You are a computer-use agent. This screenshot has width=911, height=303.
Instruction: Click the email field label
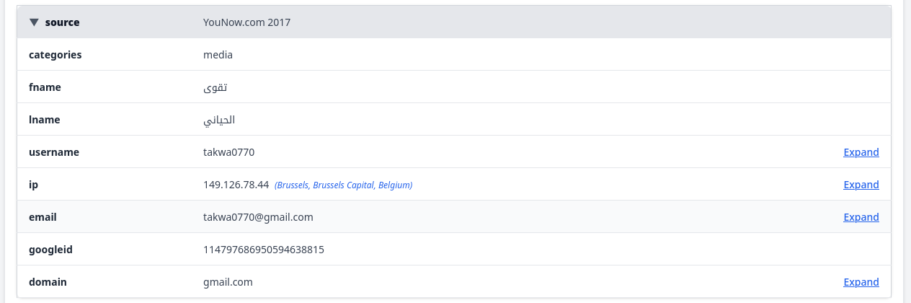[x=43, y=217]
